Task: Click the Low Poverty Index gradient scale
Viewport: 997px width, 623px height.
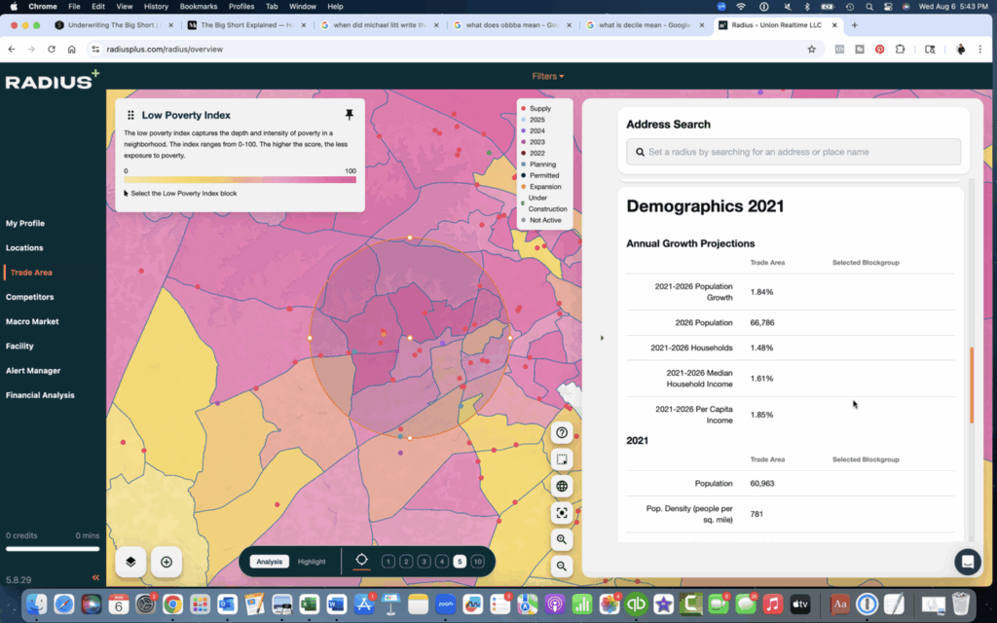Action: click(x=240, y=179)
